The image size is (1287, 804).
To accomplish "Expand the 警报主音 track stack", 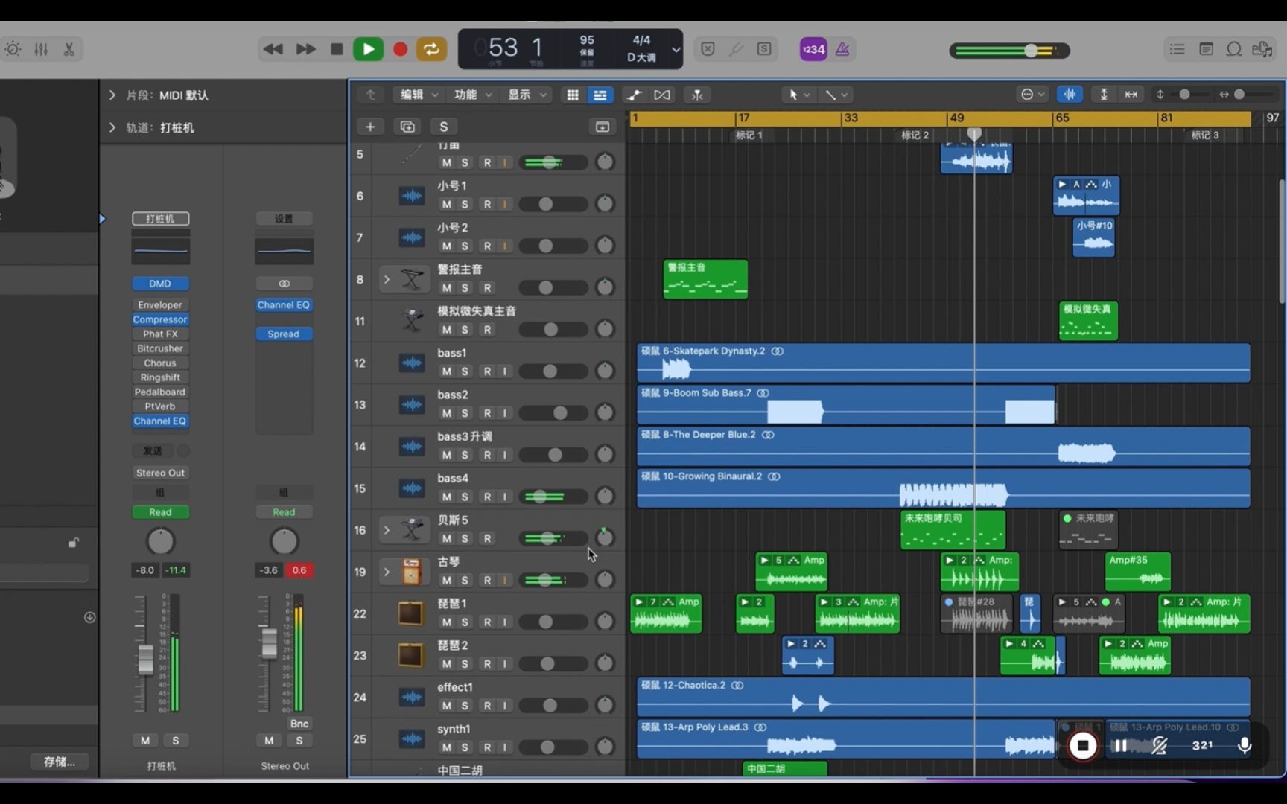I will tap(387, 280).
